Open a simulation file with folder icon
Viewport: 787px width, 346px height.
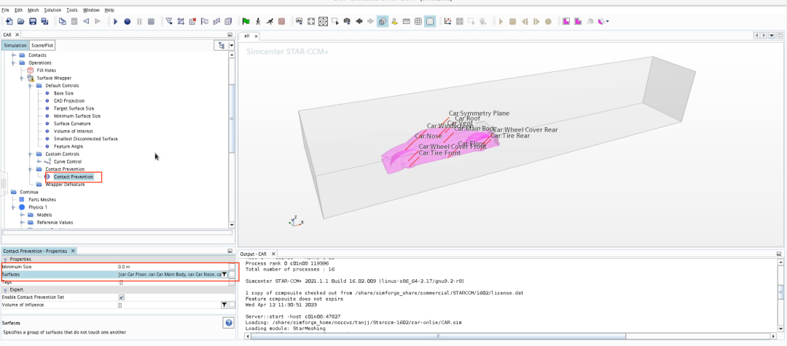tap(21, 21)
